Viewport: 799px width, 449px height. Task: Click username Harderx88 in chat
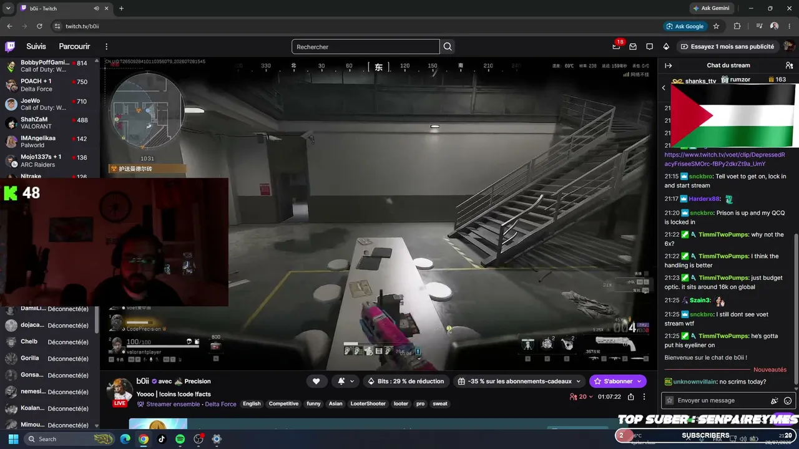coord(705,199)
